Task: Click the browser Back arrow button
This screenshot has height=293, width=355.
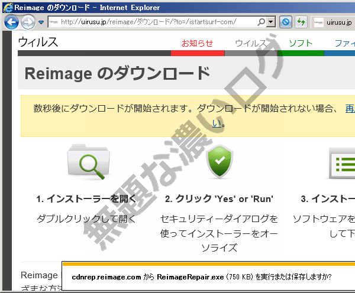Action: (11, 22)
